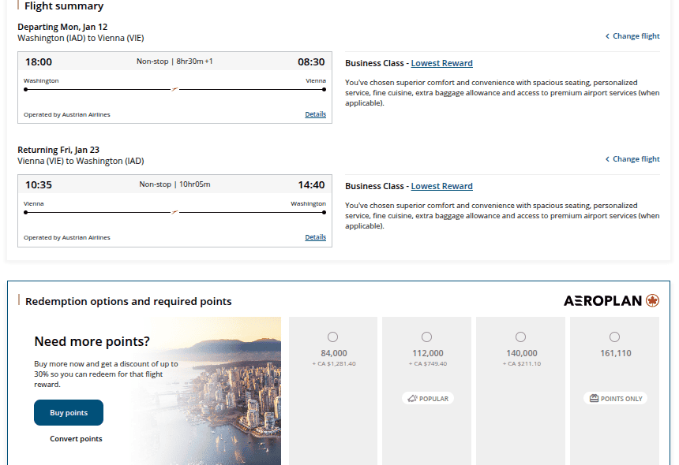Click the Need more points? heading
The width and height of the screenshot is (679, 465).
[x=92, y=341]
